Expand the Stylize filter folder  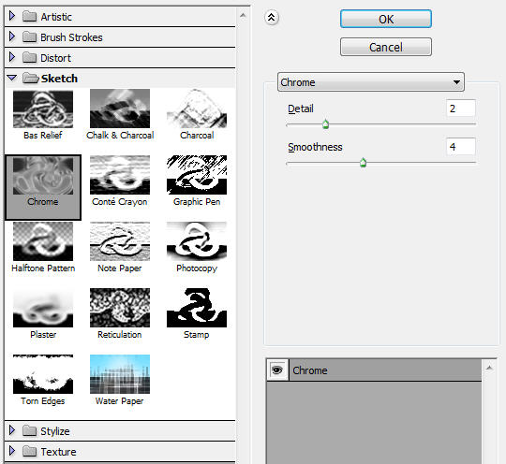(x=12, y=430)
